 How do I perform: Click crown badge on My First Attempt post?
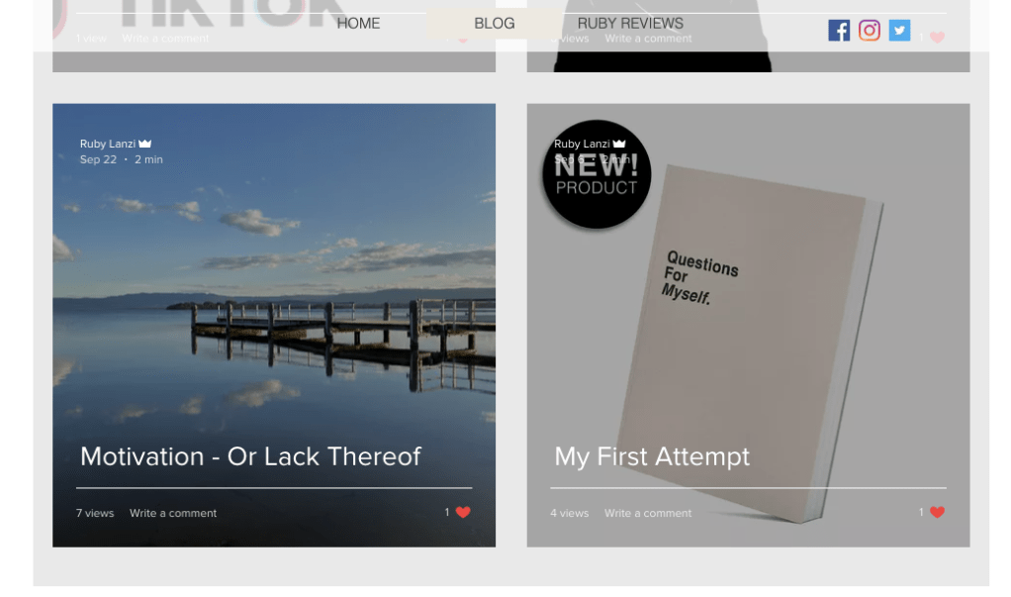tap(619, 144)
